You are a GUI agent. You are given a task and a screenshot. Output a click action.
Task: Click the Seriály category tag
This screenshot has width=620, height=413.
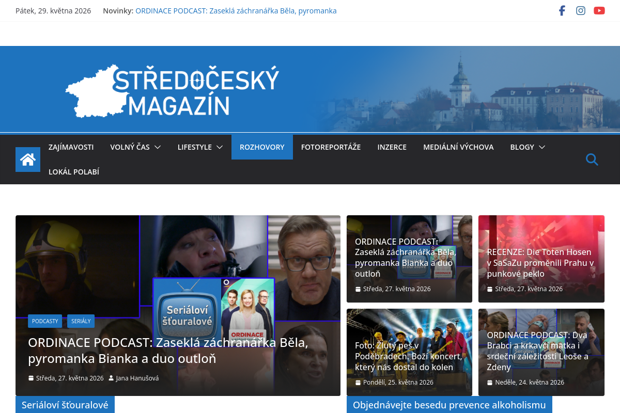[x=81, y=321]
